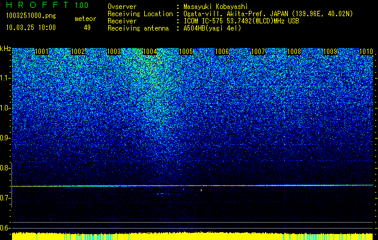Click the 1010 time marker label
The height and width of the screenshot is (240, 378).
(x=366, y=52)
